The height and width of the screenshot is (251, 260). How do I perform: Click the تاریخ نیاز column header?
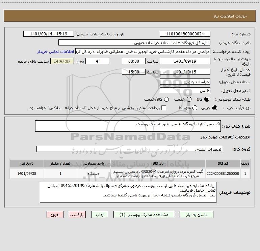27,163
